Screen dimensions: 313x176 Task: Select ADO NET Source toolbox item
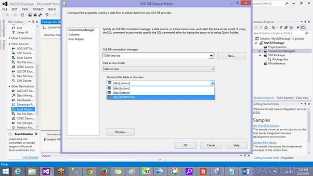[23, 49]
